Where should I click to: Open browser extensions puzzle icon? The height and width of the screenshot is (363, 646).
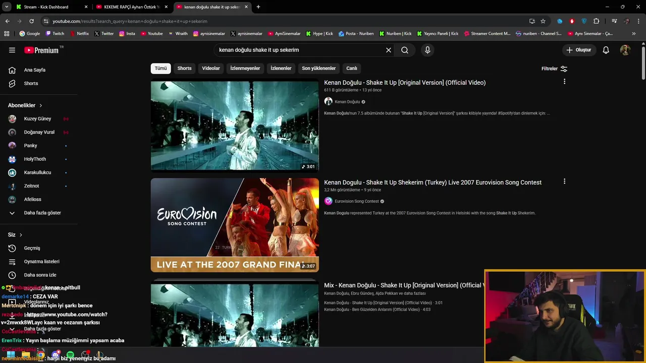coord(596,21)
